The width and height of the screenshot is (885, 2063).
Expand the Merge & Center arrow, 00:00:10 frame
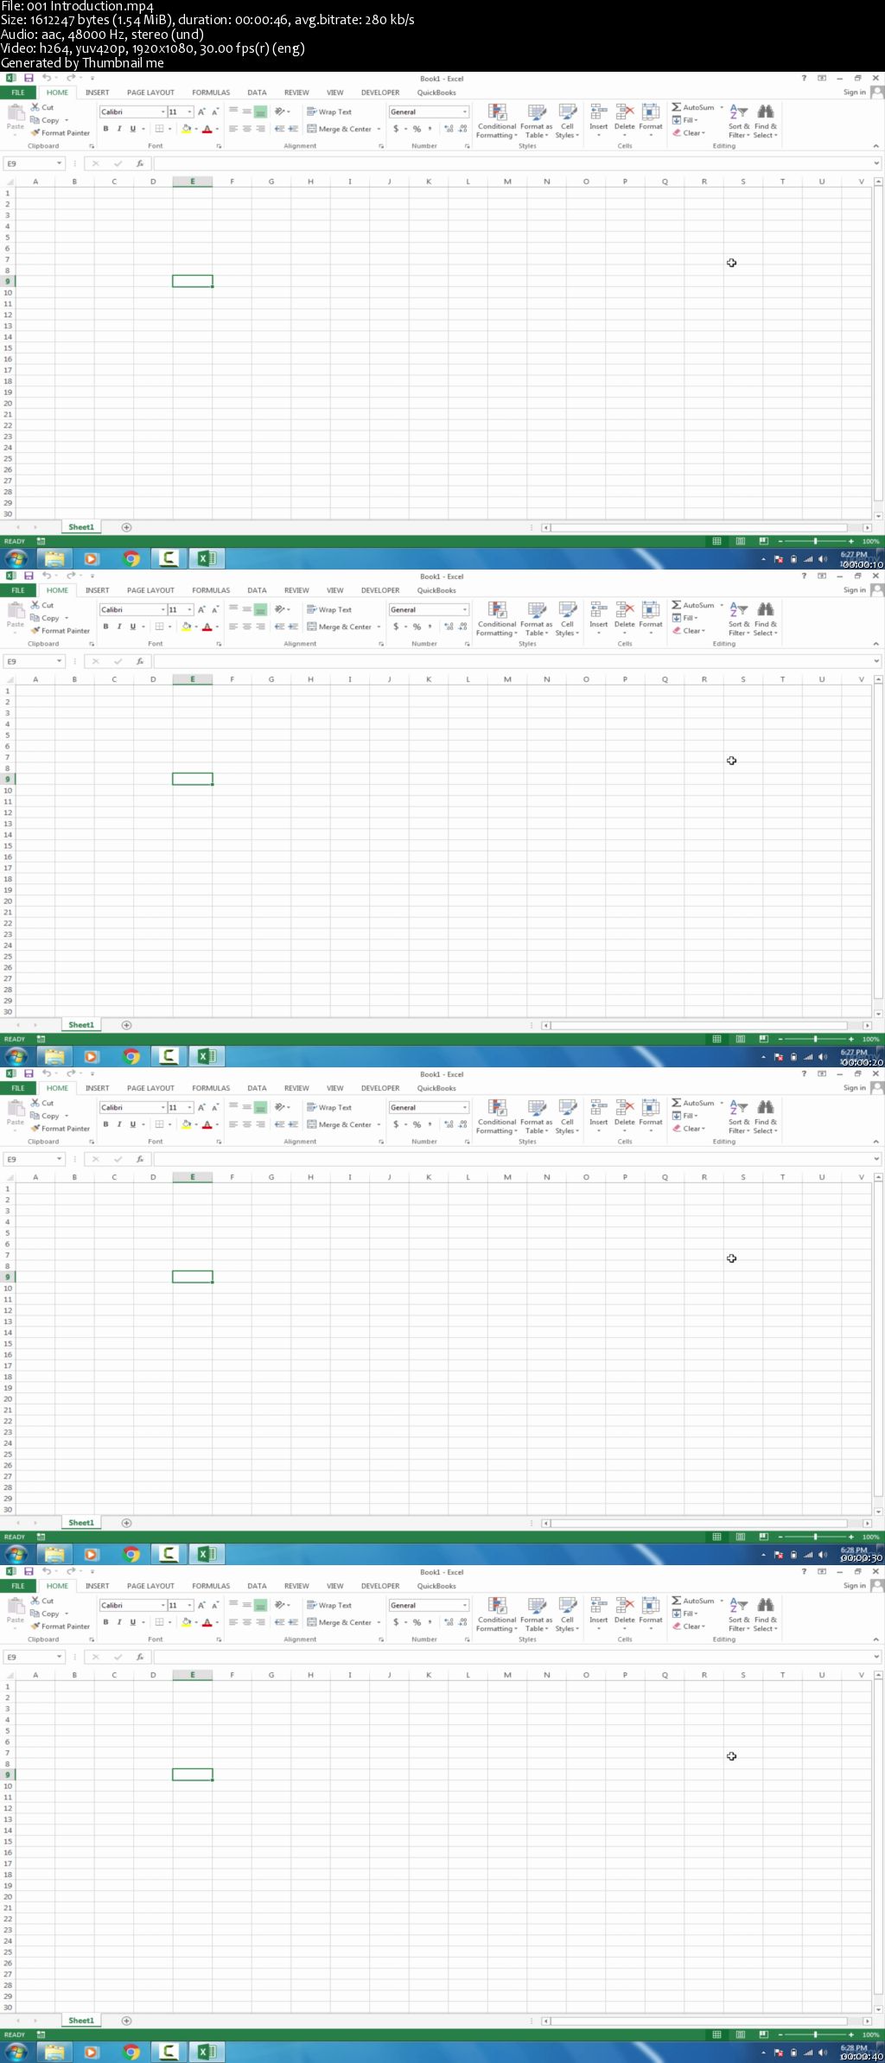(x=379, y=129)
